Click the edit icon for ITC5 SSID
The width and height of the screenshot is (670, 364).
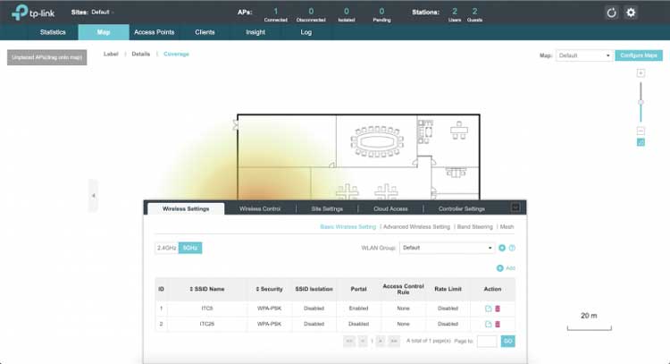pos(489,309)
